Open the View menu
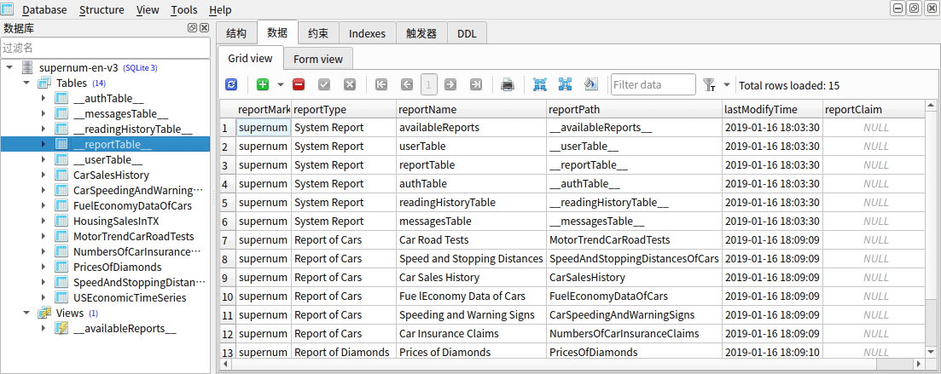 (x=148, y=10)
